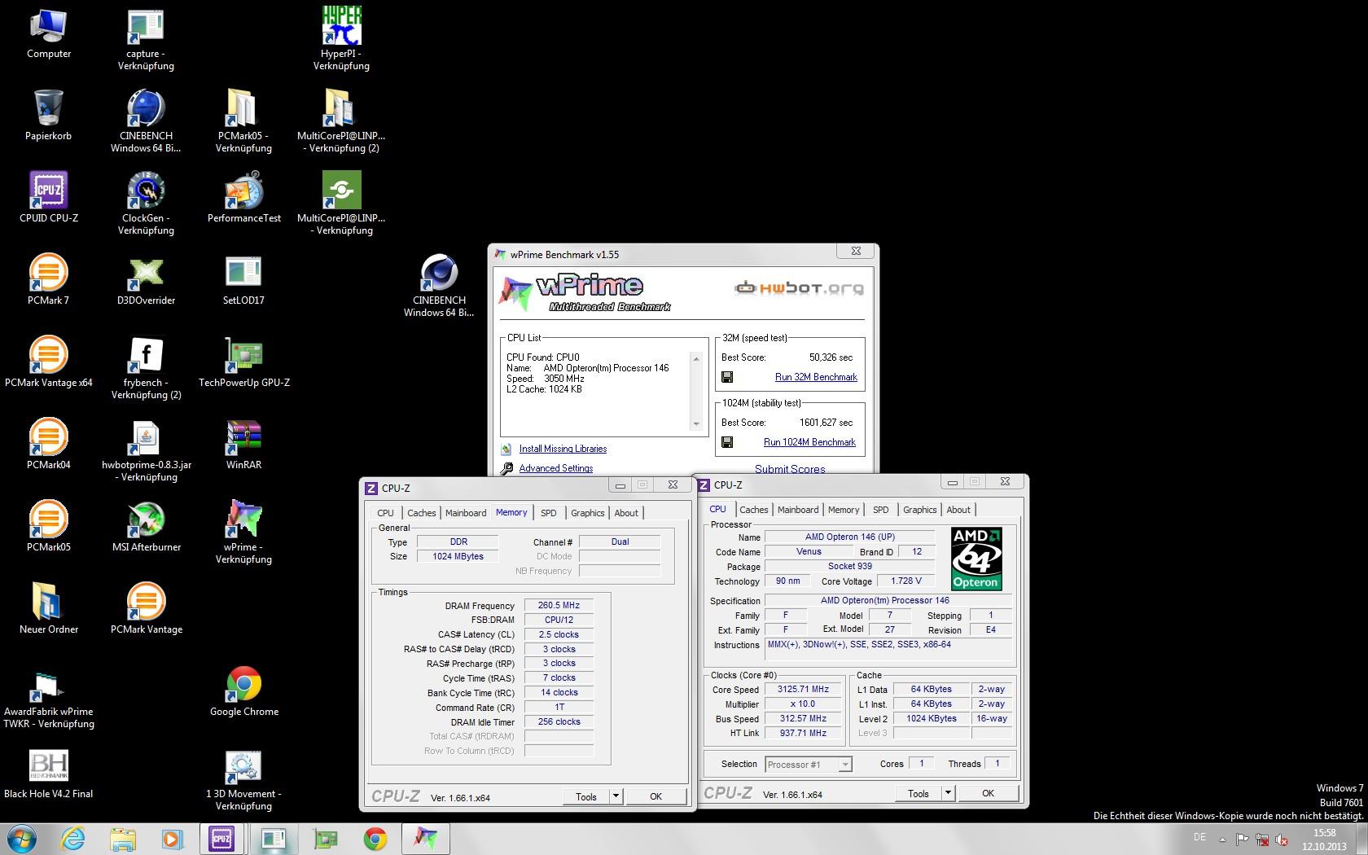This screenshot has height=855, width=1368.
Task: Click the Run 1024M Benchmark link
Action: [x=809, y=442]
